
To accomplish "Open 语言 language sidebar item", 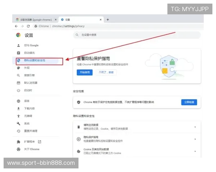I will coord(27,101).
